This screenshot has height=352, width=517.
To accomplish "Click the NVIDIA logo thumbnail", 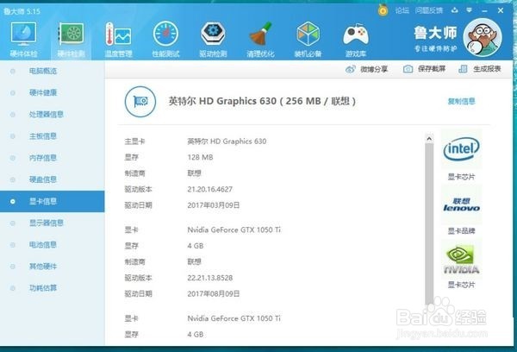I will coord(461,260).
